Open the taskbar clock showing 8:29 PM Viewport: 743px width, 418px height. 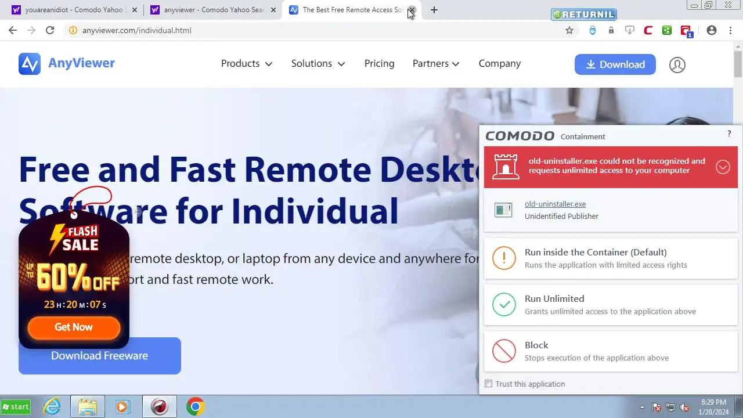click(713, 407)
